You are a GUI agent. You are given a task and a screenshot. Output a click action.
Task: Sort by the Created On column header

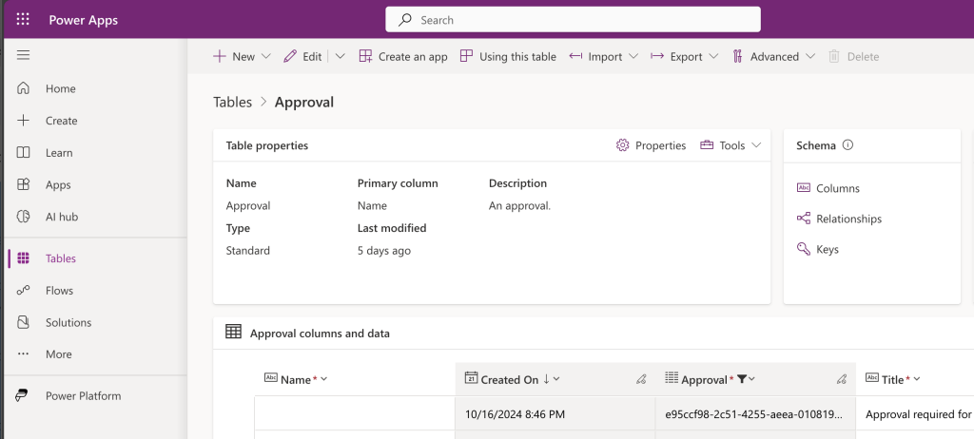(x=510, y=379)
